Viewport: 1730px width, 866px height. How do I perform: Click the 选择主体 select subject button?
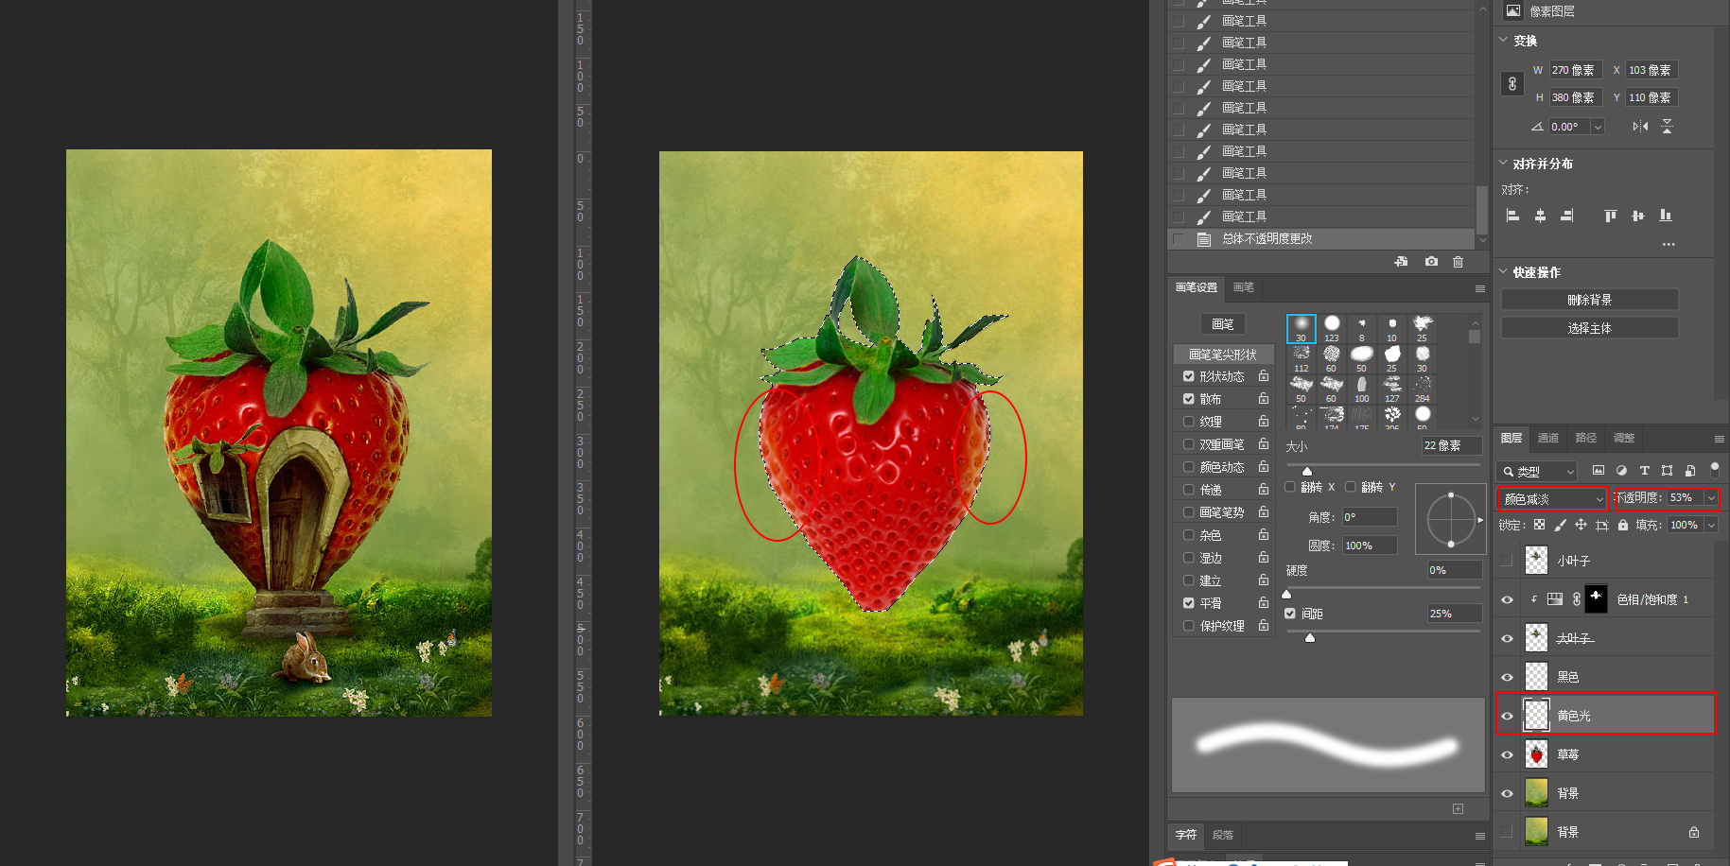click(1589, 328)
